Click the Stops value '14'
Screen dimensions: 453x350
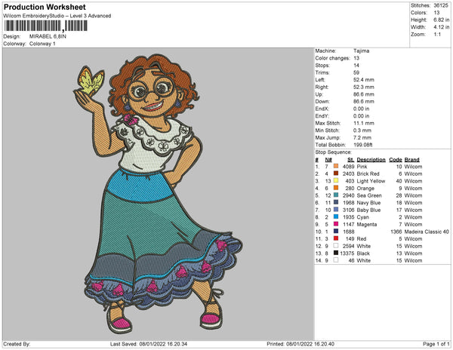pos(356,66)
